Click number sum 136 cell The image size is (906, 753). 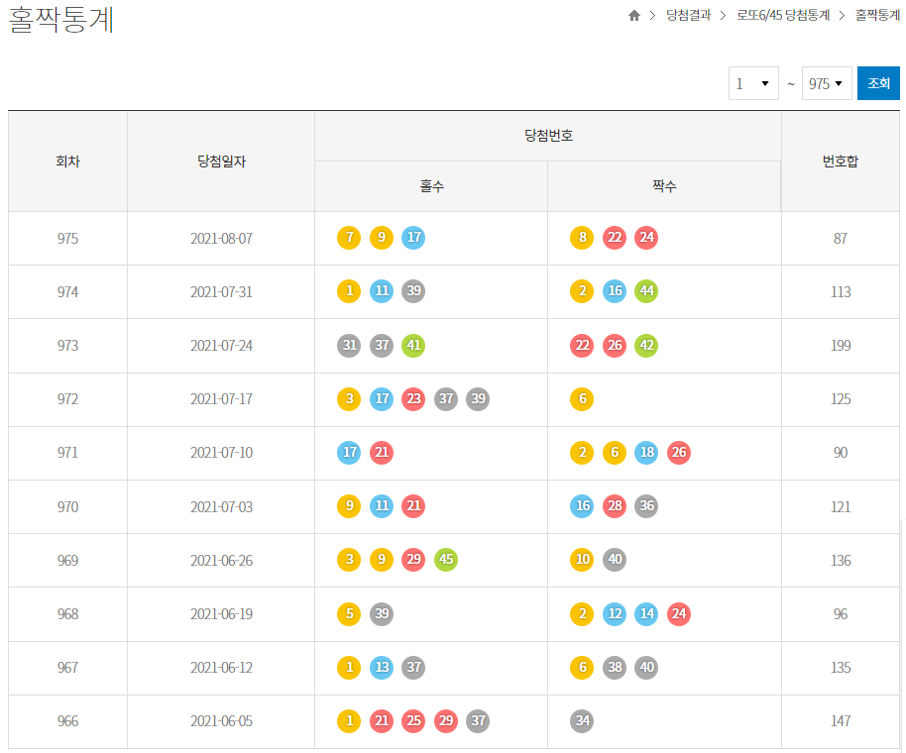click(841, 561)
